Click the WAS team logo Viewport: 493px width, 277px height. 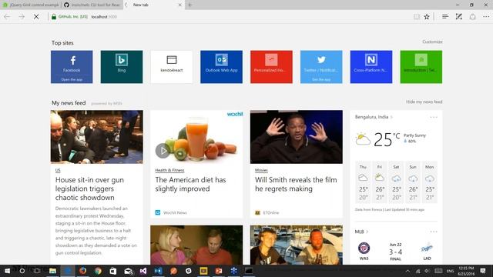click(364, 248)
